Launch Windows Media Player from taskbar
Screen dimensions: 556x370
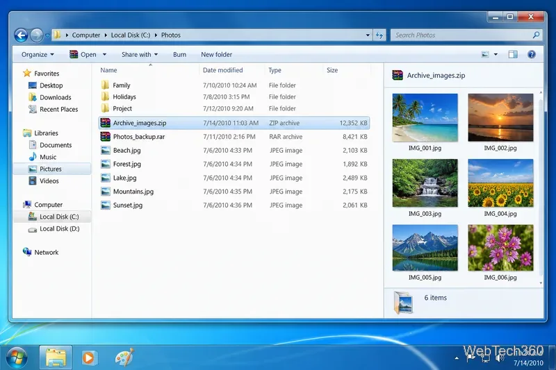[x=89, y=358]
